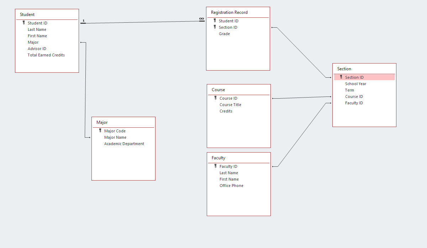Select the Advisor ID field in Student
The width and height of the screenshot is (427, 248).
pos(37,49)
